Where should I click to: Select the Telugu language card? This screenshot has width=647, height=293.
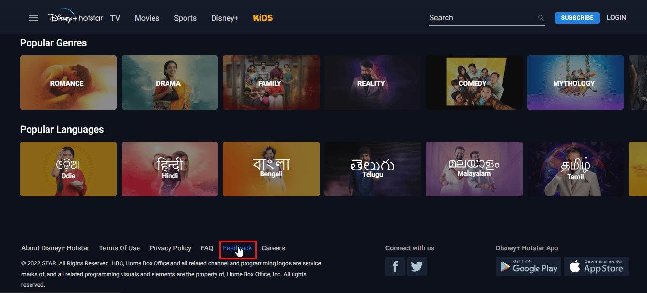[372, 169]
